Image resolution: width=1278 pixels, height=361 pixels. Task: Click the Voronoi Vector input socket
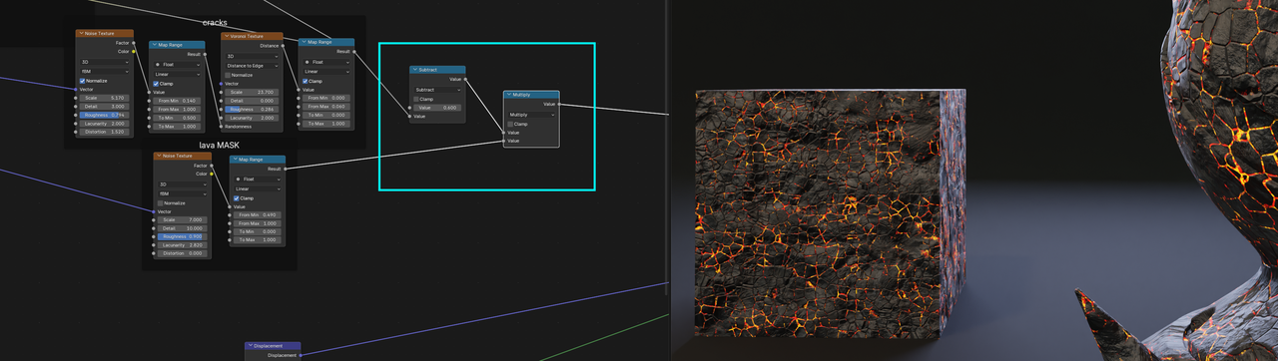tap(222, 84)
